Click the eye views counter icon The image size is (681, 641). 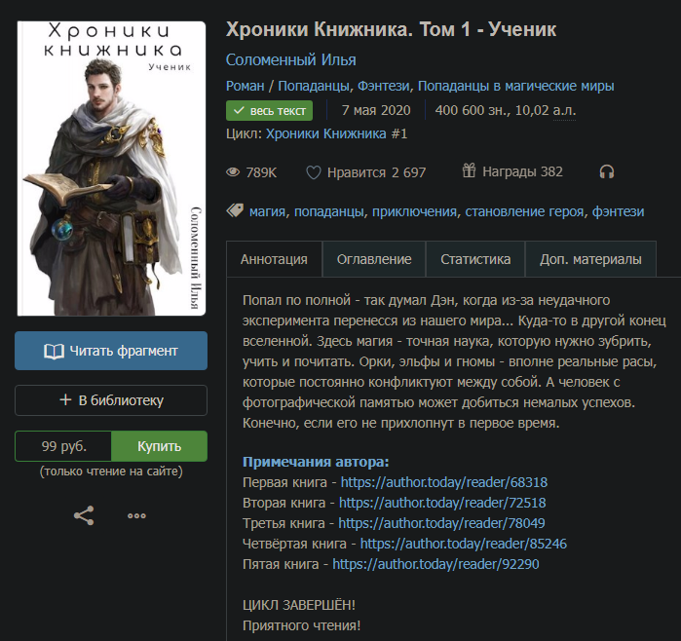[x=233, y=172]
